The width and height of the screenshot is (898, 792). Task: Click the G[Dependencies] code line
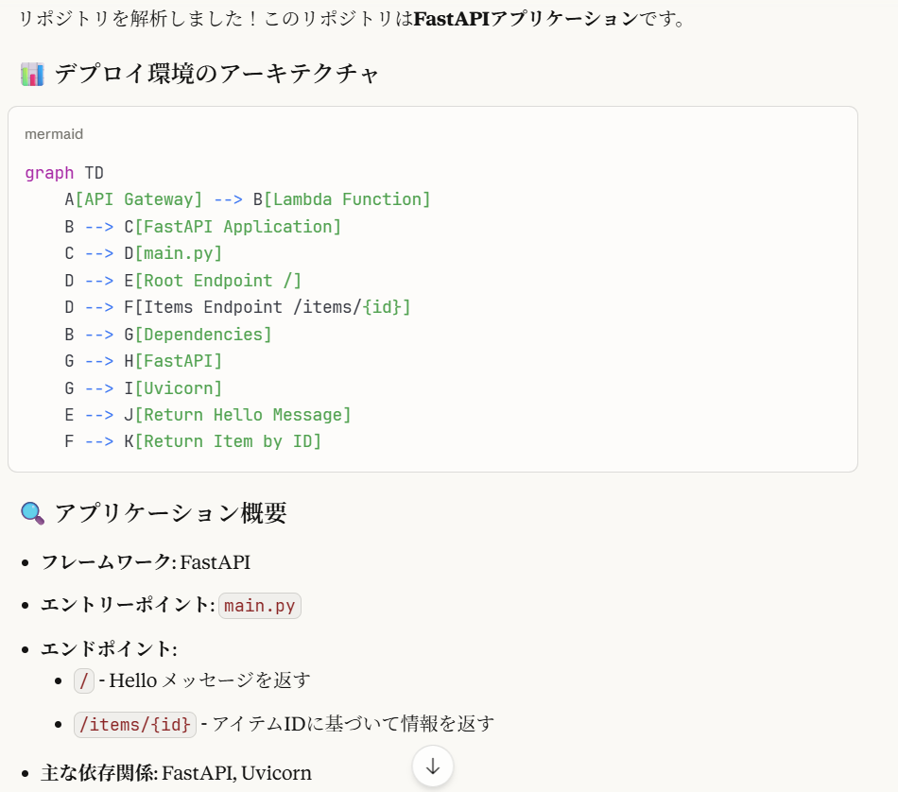(x=168, y=335)
